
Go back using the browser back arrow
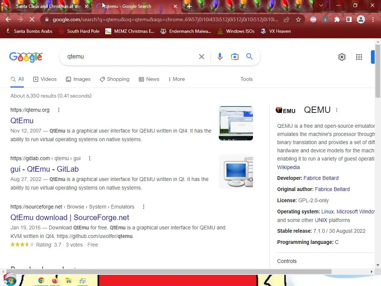[x=8, y=19]
